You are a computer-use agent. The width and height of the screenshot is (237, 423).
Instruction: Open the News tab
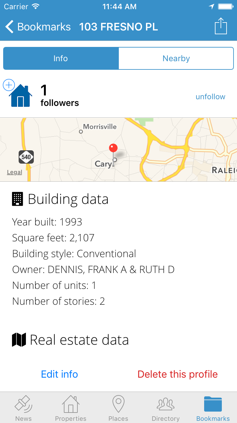point(23,408)
